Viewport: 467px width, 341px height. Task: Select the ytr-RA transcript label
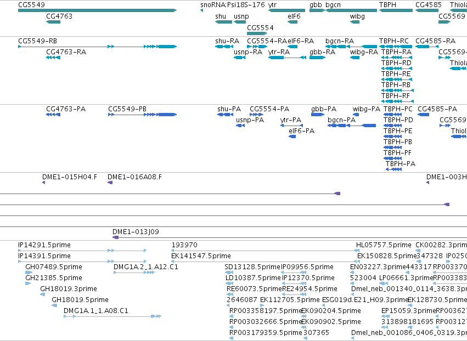[279, 52]
